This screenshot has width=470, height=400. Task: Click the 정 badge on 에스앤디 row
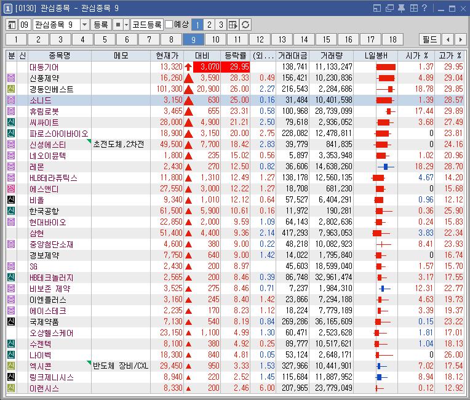tap(11, 189)
